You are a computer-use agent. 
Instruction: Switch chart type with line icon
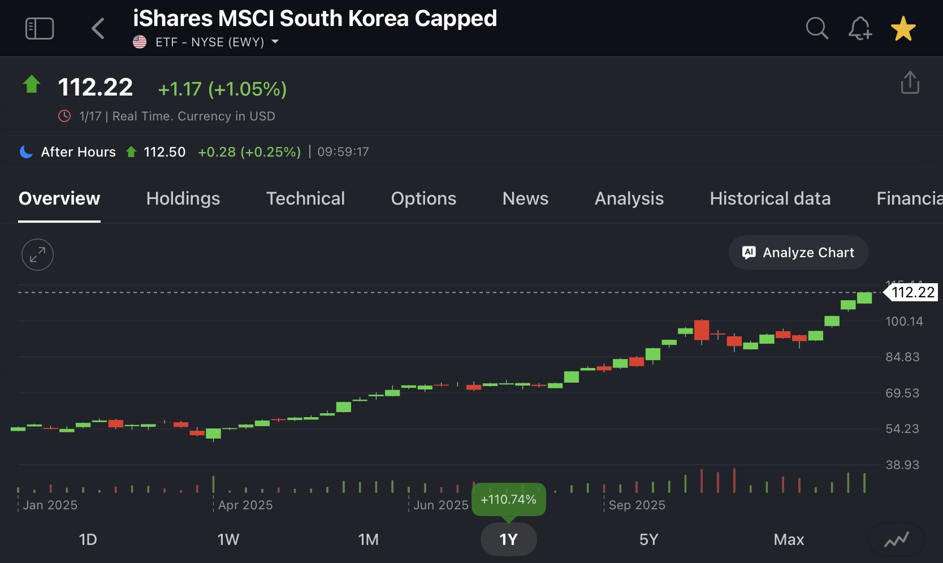tap(896, 539)
